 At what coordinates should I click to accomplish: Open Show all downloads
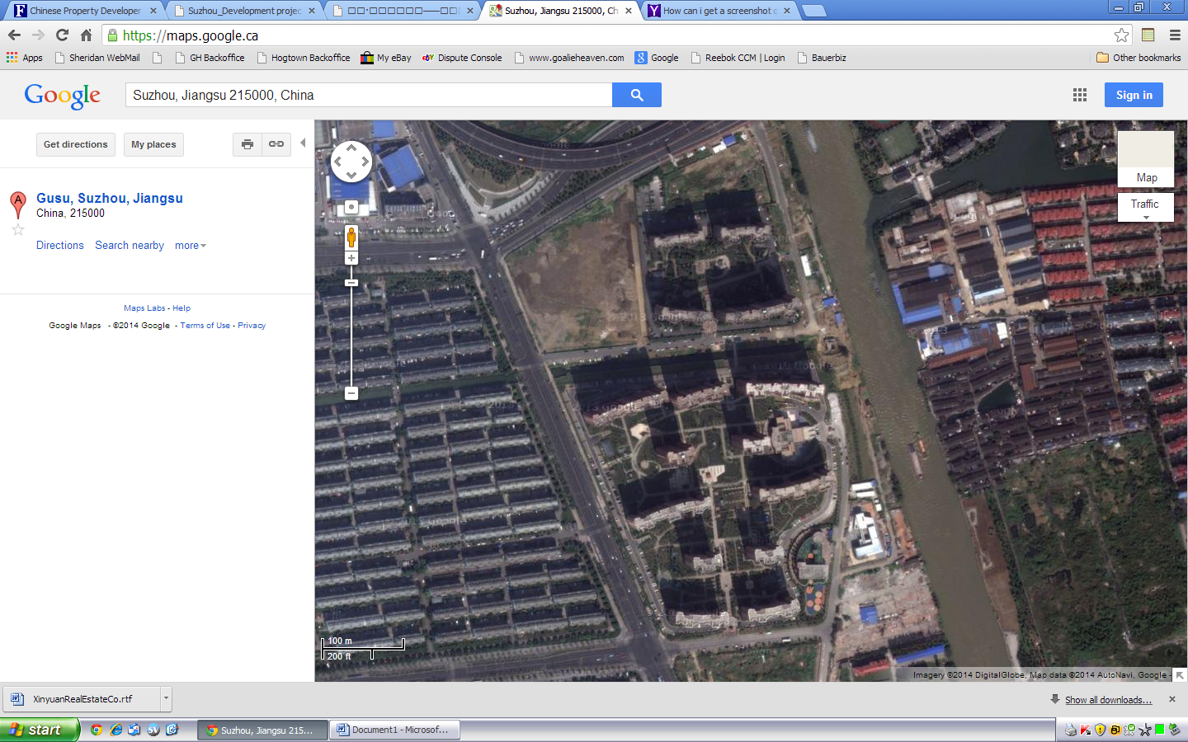coord(1108,699)
